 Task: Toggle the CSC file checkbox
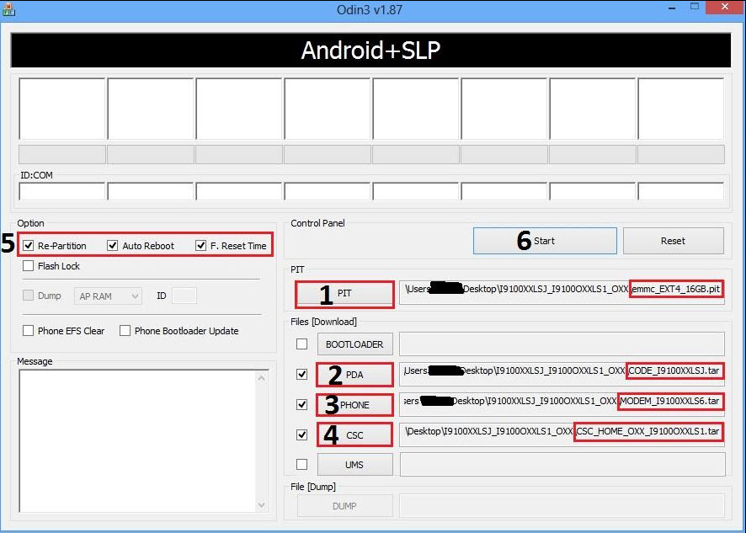click(301, 435)
